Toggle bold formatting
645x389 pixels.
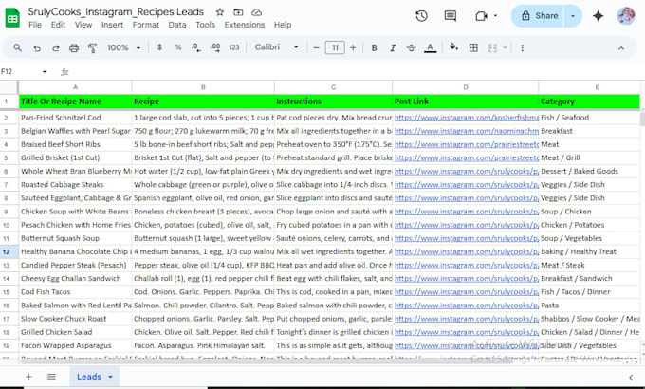click(x=374, y=48)
